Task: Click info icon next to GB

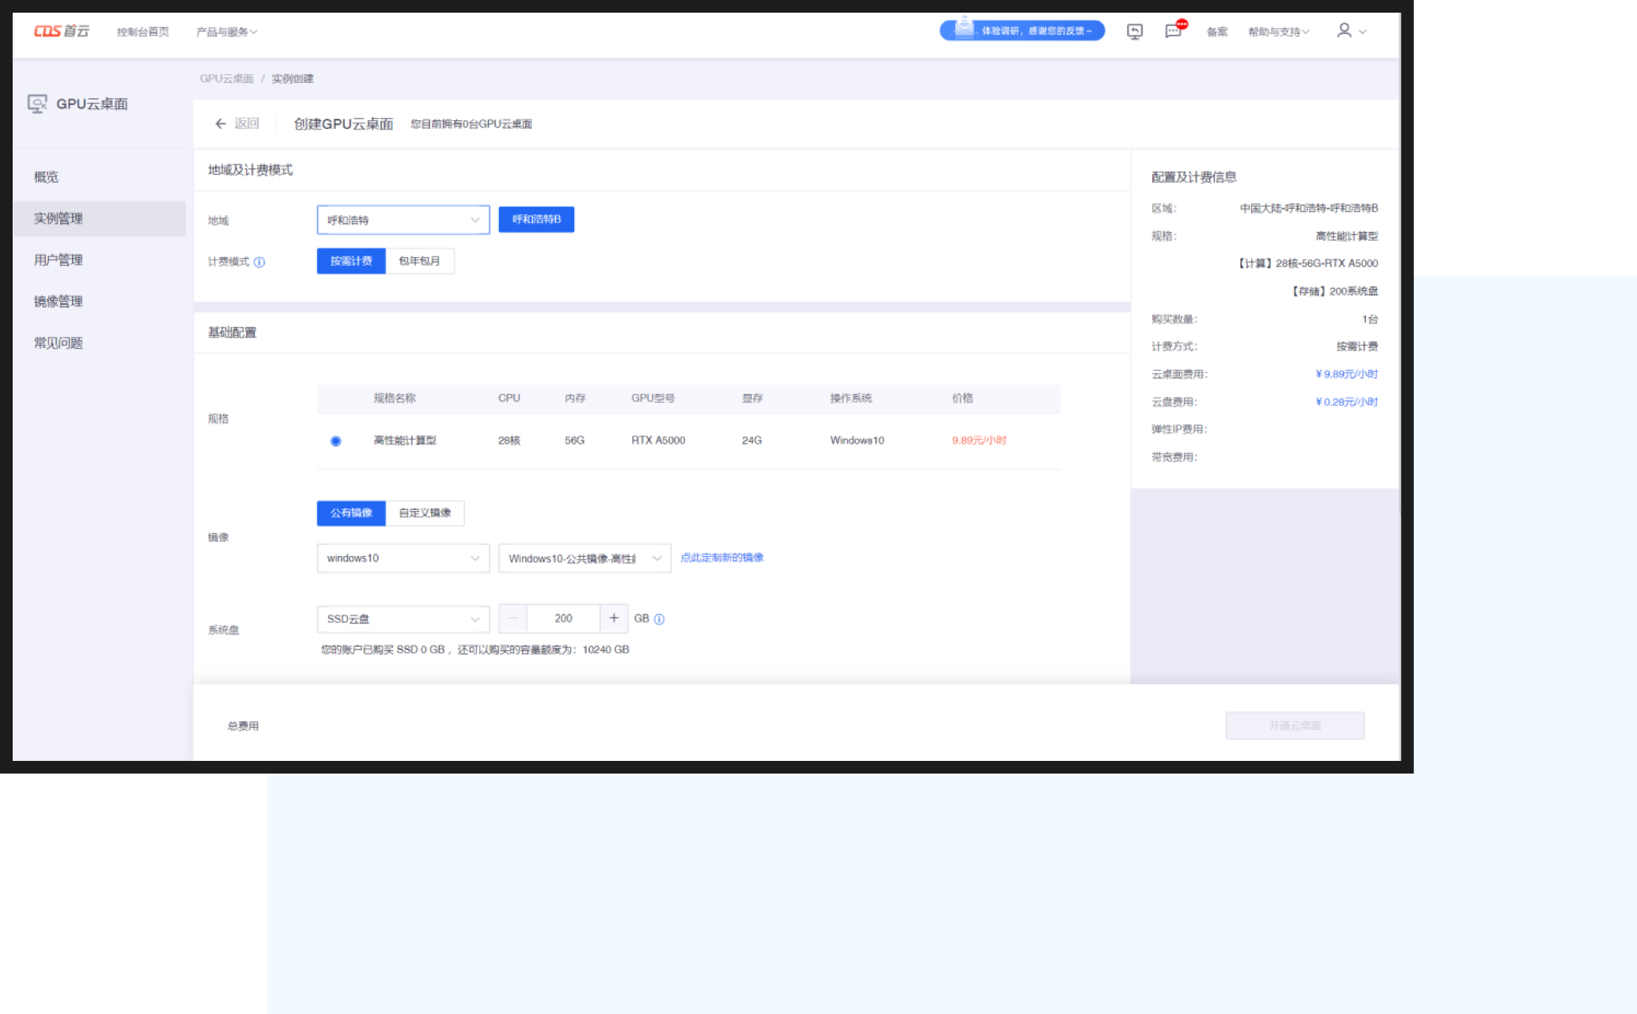Action: (660, 619)
